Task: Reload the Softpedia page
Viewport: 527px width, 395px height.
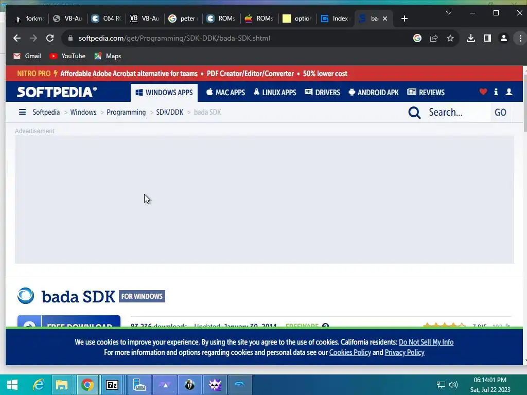Action: coord(50,38)
